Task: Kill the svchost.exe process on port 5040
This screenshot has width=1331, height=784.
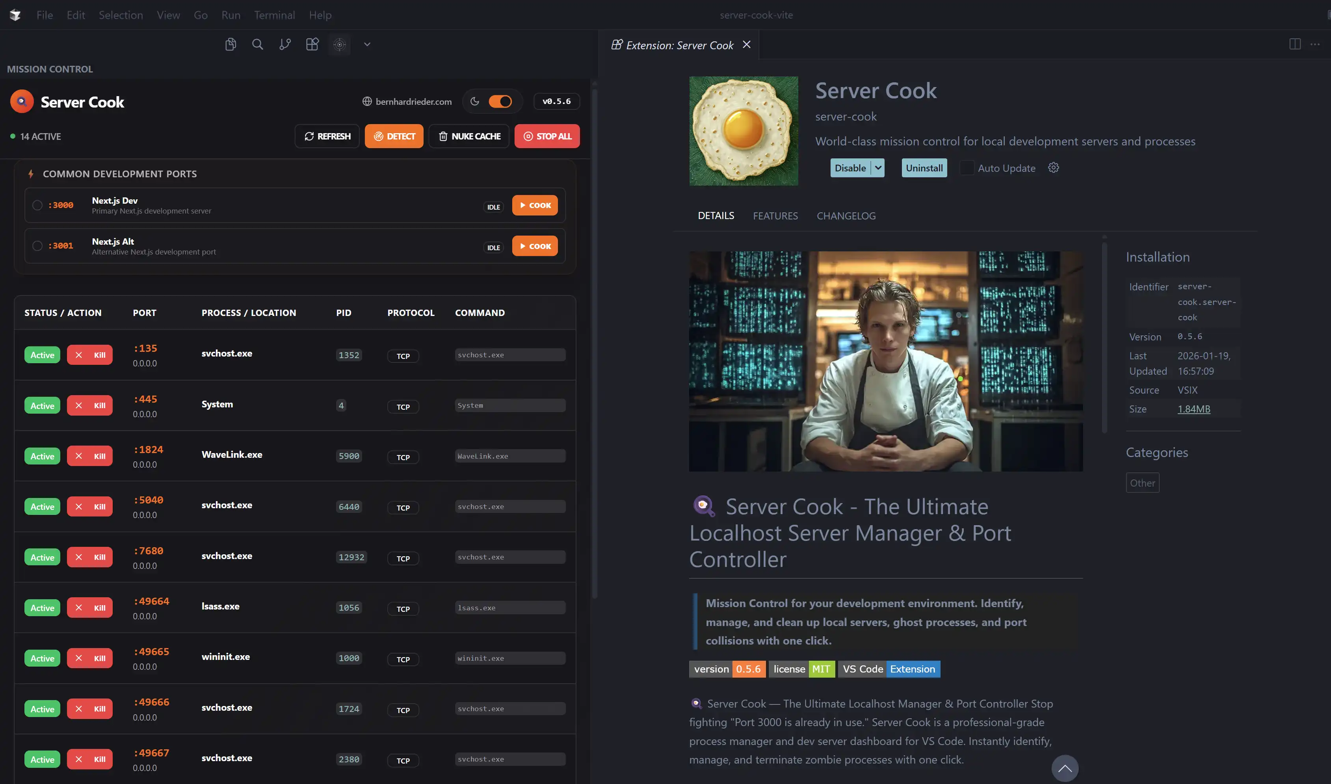Action: [90, 507]
